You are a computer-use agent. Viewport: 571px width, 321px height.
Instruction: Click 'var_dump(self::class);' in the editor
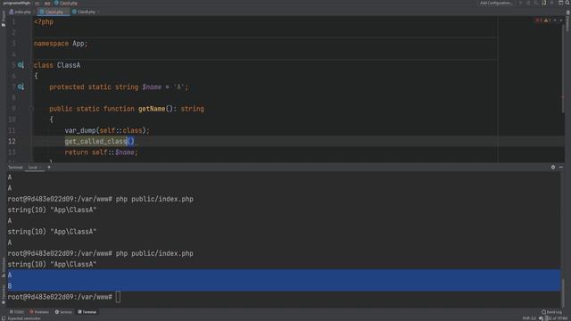point(107,130)
